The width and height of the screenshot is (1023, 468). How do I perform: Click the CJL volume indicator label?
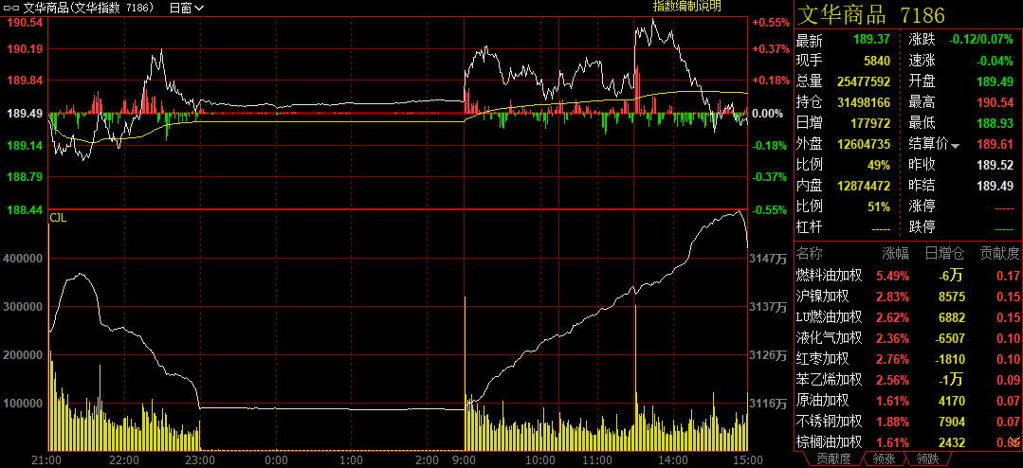(x=58, y=218)
